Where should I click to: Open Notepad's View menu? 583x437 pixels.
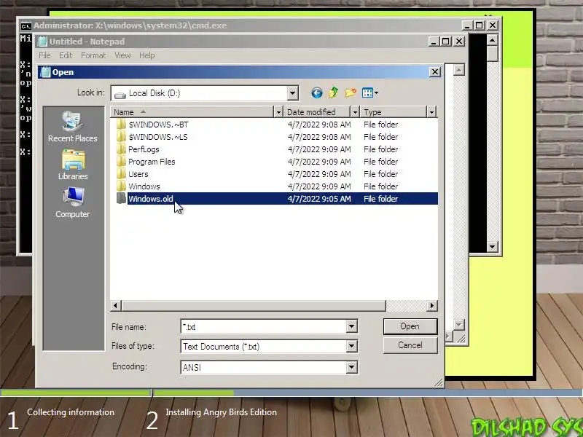click(122, 55)
